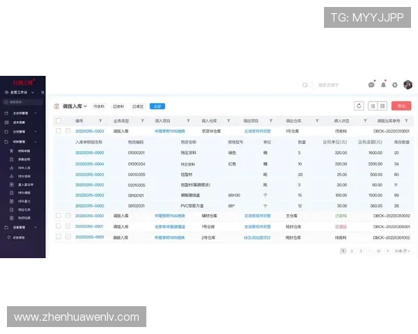Go to page 10
This screenshot has height=334, width=418.
pos(378,251)
